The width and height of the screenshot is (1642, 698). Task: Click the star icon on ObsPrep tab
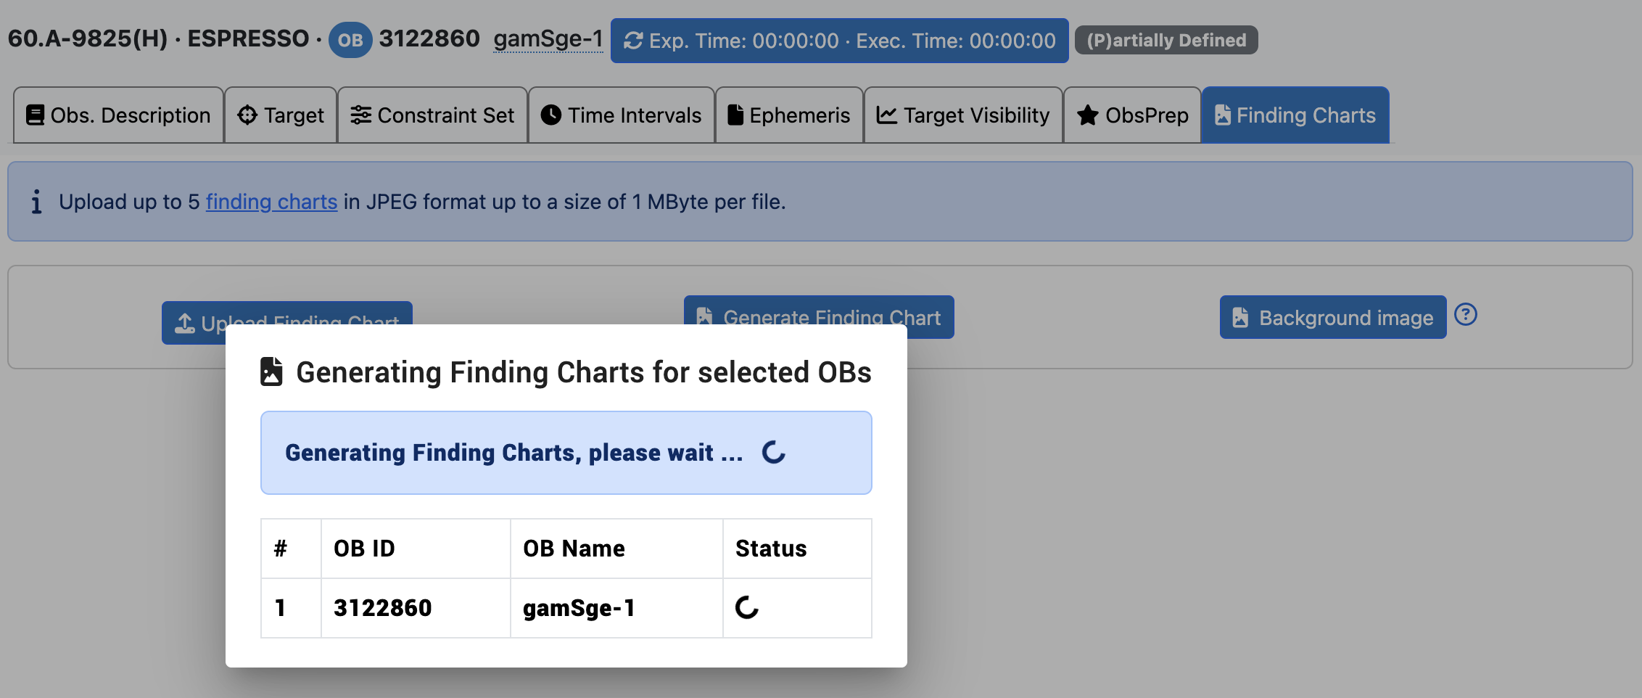coord(1087,115)
